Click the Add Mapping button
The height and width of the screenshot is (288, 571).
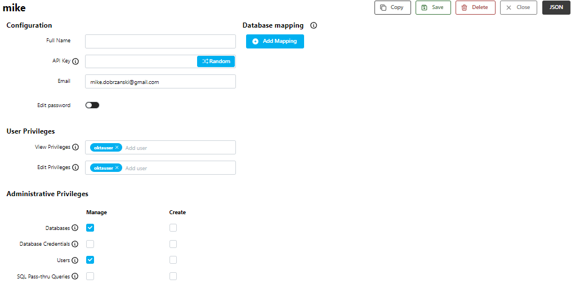275,41
